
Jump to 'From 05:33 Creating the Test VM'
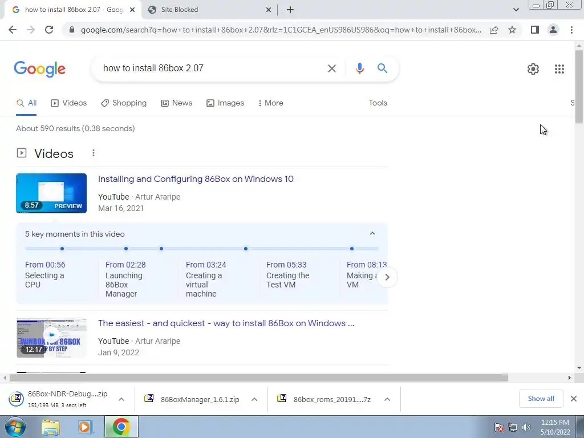(288, 274)
